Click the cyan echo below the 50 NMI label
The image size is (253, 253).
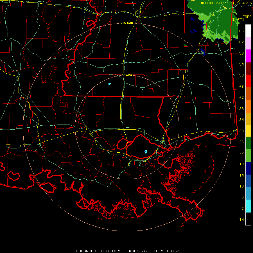click(109, 84)
